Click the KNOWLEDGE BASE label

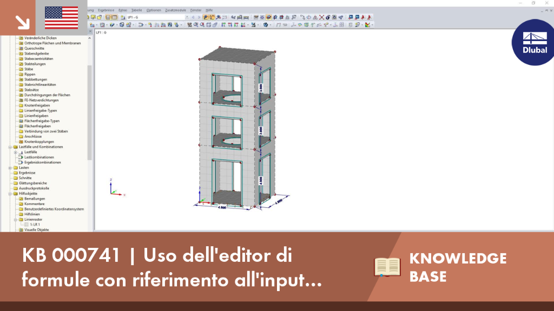(x=458, y=267)
